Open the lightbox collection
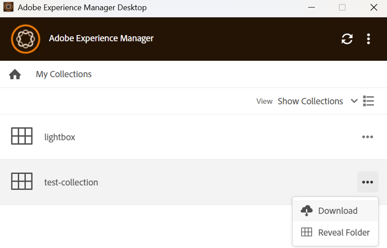 point(60,137)
